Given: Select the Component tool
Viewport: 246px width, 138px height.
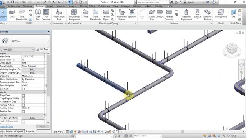Looking at the screenshot, I should point(221,14).
